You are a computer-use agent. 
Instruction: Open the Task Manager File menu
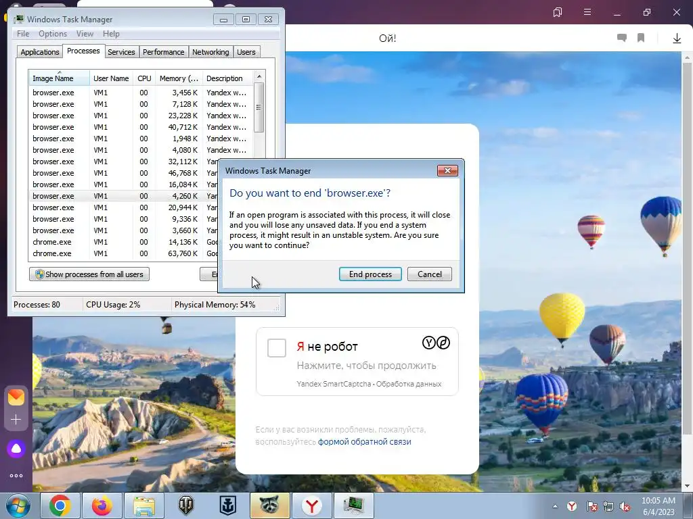23,34
